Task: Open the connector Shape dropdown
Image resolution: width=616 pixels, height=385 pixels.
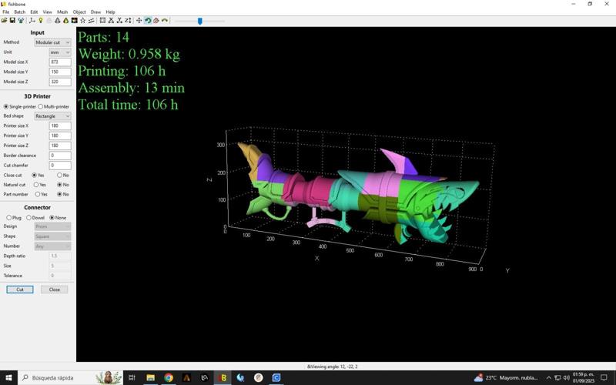Action: pyautogui.click(x=52, y=236)
